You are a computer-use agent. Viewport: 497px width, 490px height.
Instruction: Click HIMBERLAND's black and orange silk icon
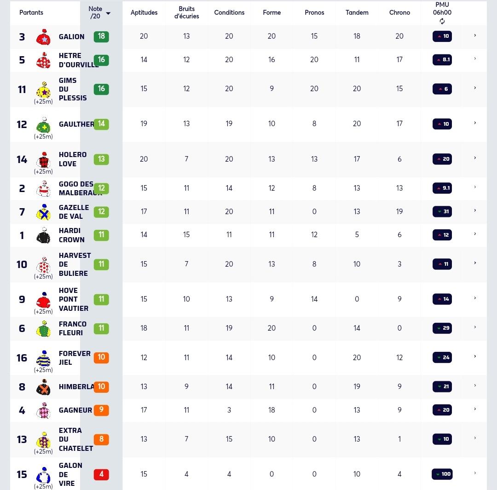[44, 387]
